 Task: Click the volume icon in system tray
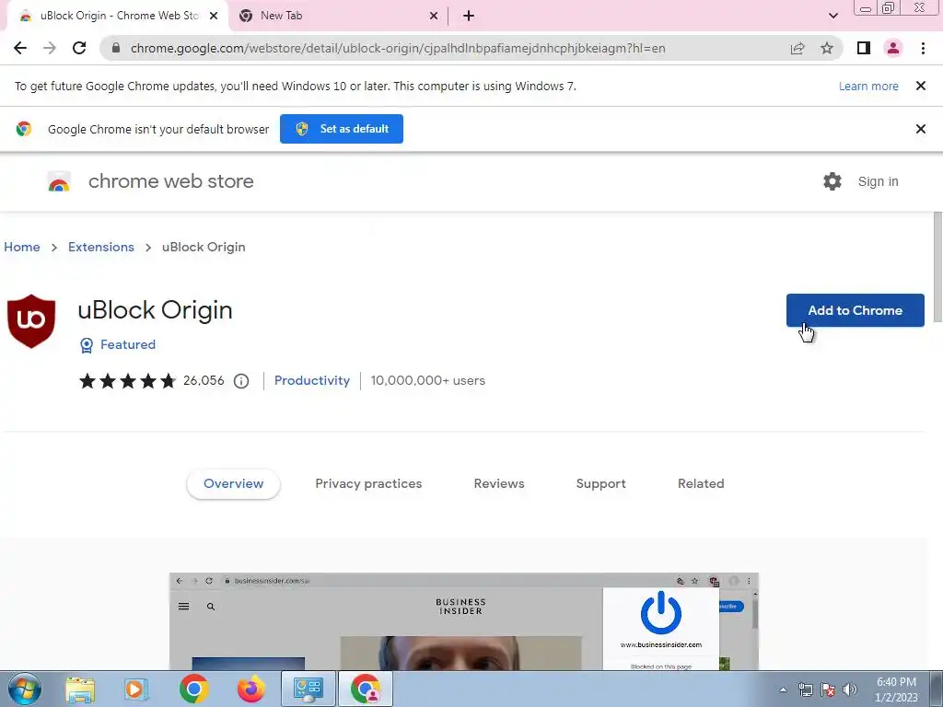click(850, 690)
